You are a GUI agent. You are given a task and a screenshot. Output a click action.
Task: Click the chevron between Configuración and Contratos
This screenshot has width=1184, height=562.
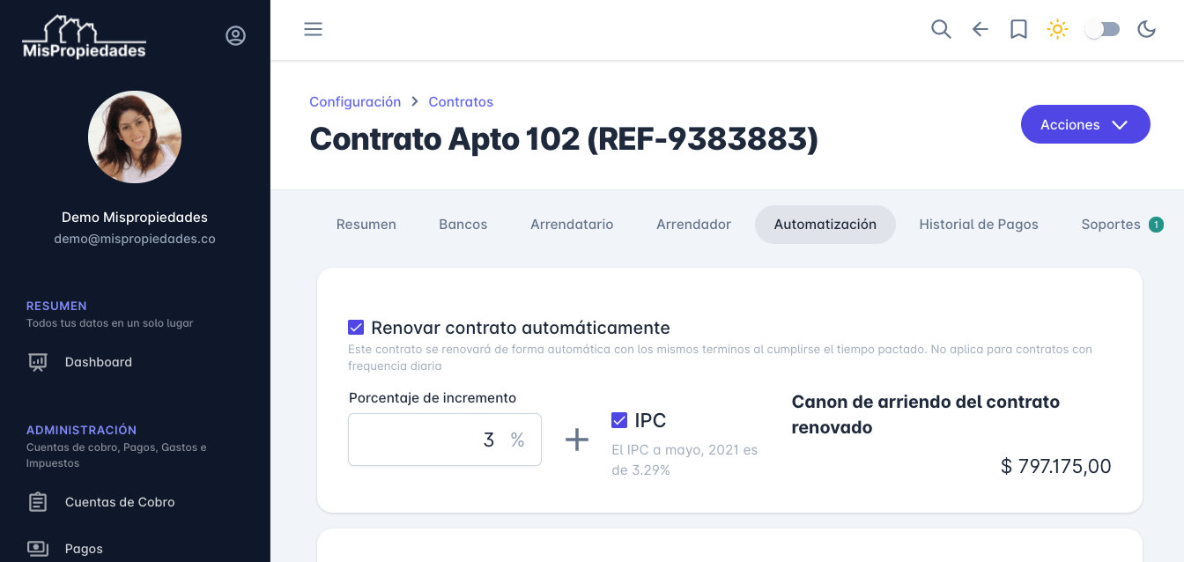click(x=414, y=101)
